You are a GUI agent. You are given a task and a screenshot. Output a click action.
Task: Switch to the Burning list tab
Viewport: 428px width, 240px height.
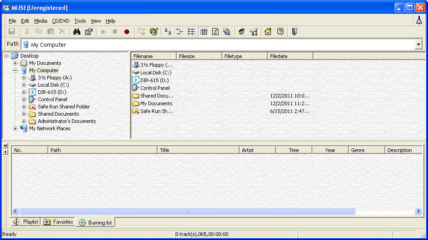pos(96,222)
